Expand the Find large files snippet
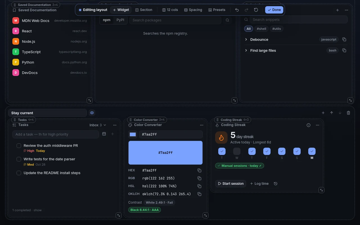Image resolution: width=360 pixels, height=225 pixels. [246, 50]
